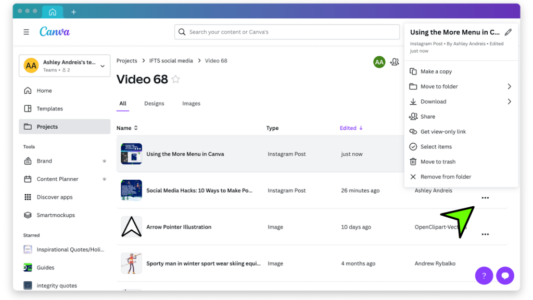533x300 pixels.
Task: Sort by Edited column
Action: point(351,128)
